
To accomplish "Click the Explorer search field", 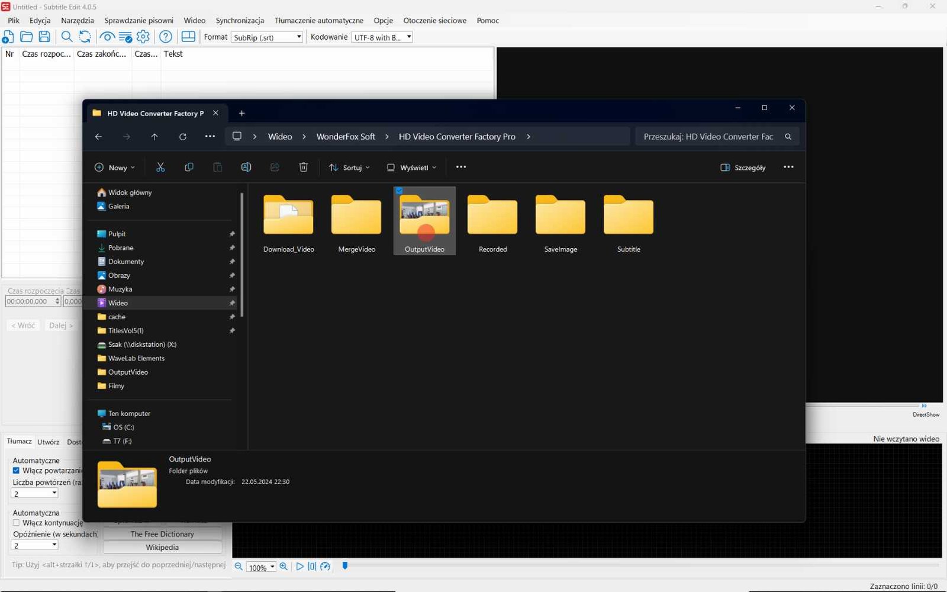I will (x=717, y=137).
